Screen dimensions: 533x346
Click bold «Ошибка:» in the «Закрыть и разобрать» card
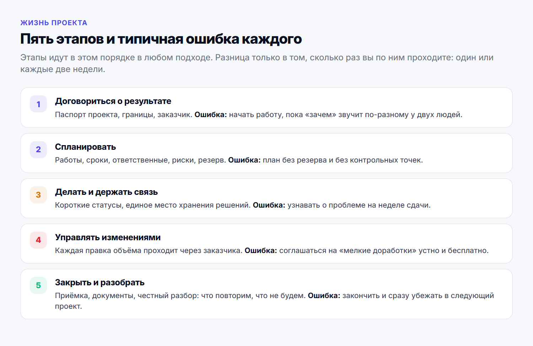[324, 296]
